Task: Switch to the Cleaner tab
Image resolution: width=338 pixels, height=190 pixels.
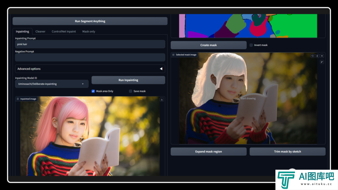Action: tap(40, 32)
